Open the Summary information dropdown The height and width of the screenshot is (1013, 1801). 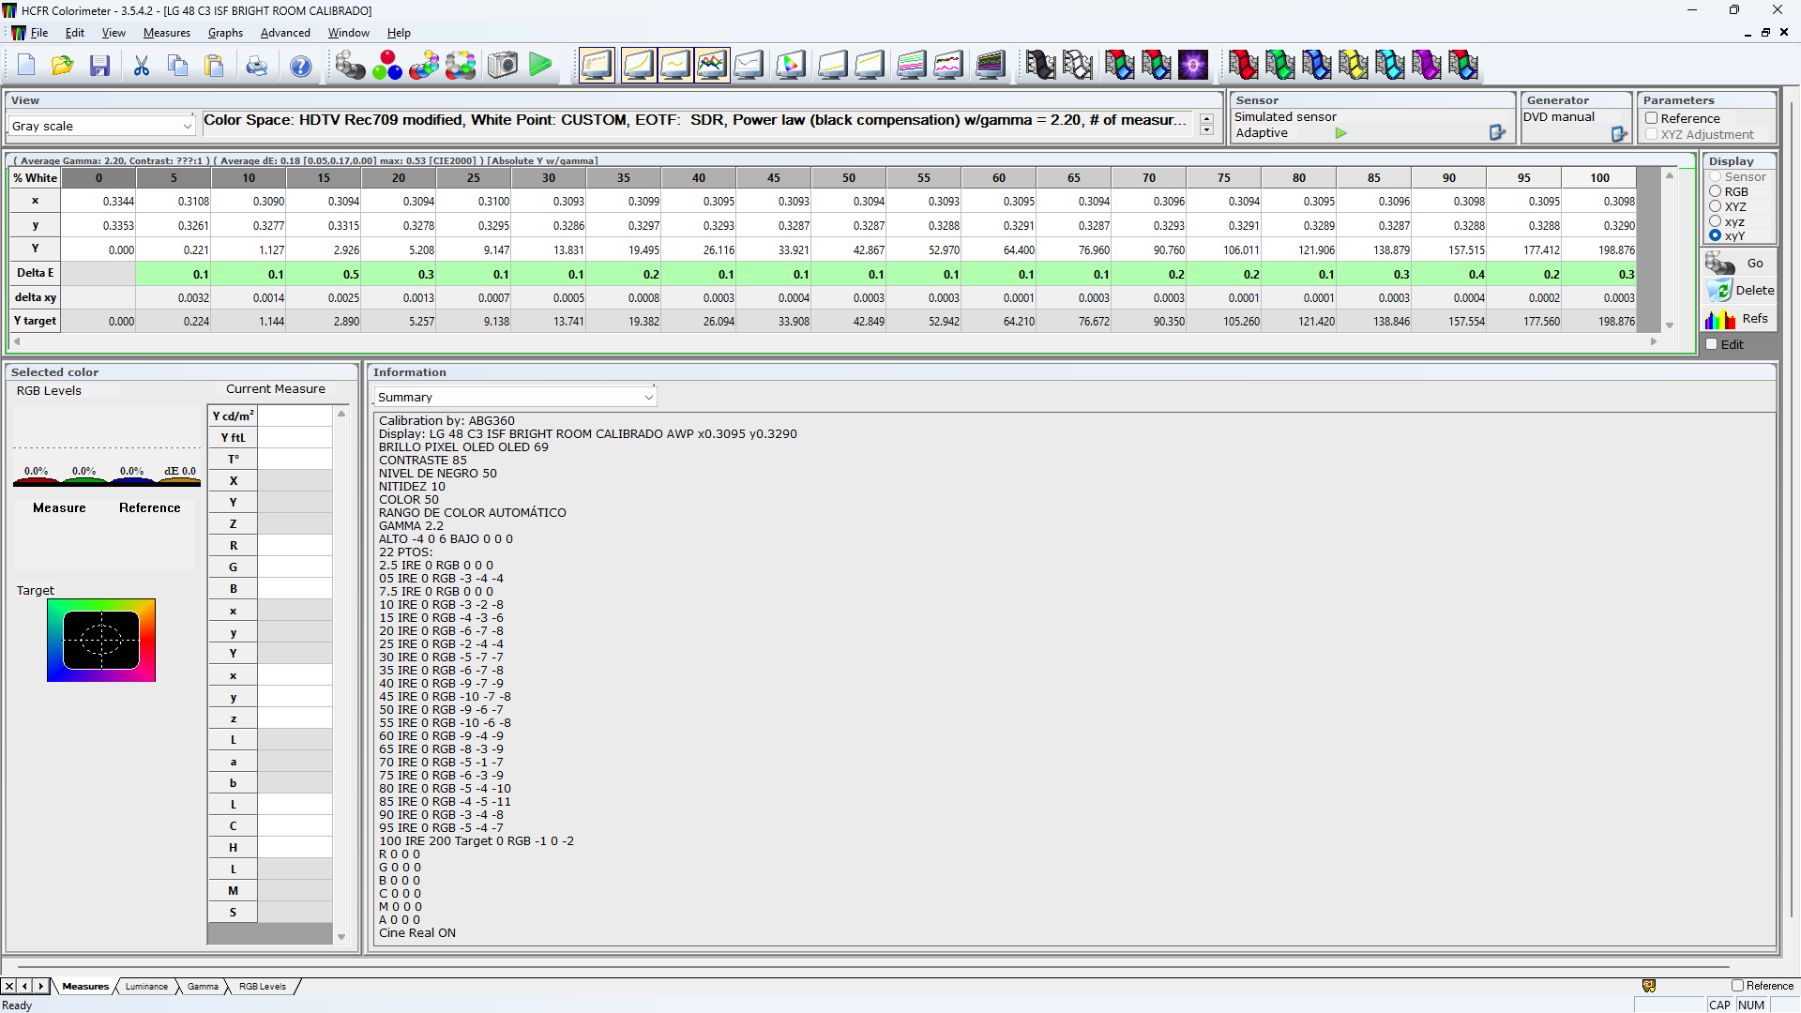pos(515,398)
